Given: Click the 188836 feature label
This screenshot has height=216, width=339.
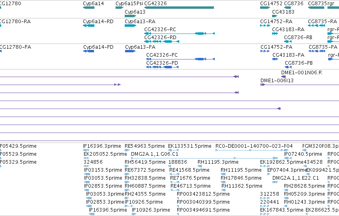Looking at the screenshot, I should pyautogui.click(x=178, y=162).
